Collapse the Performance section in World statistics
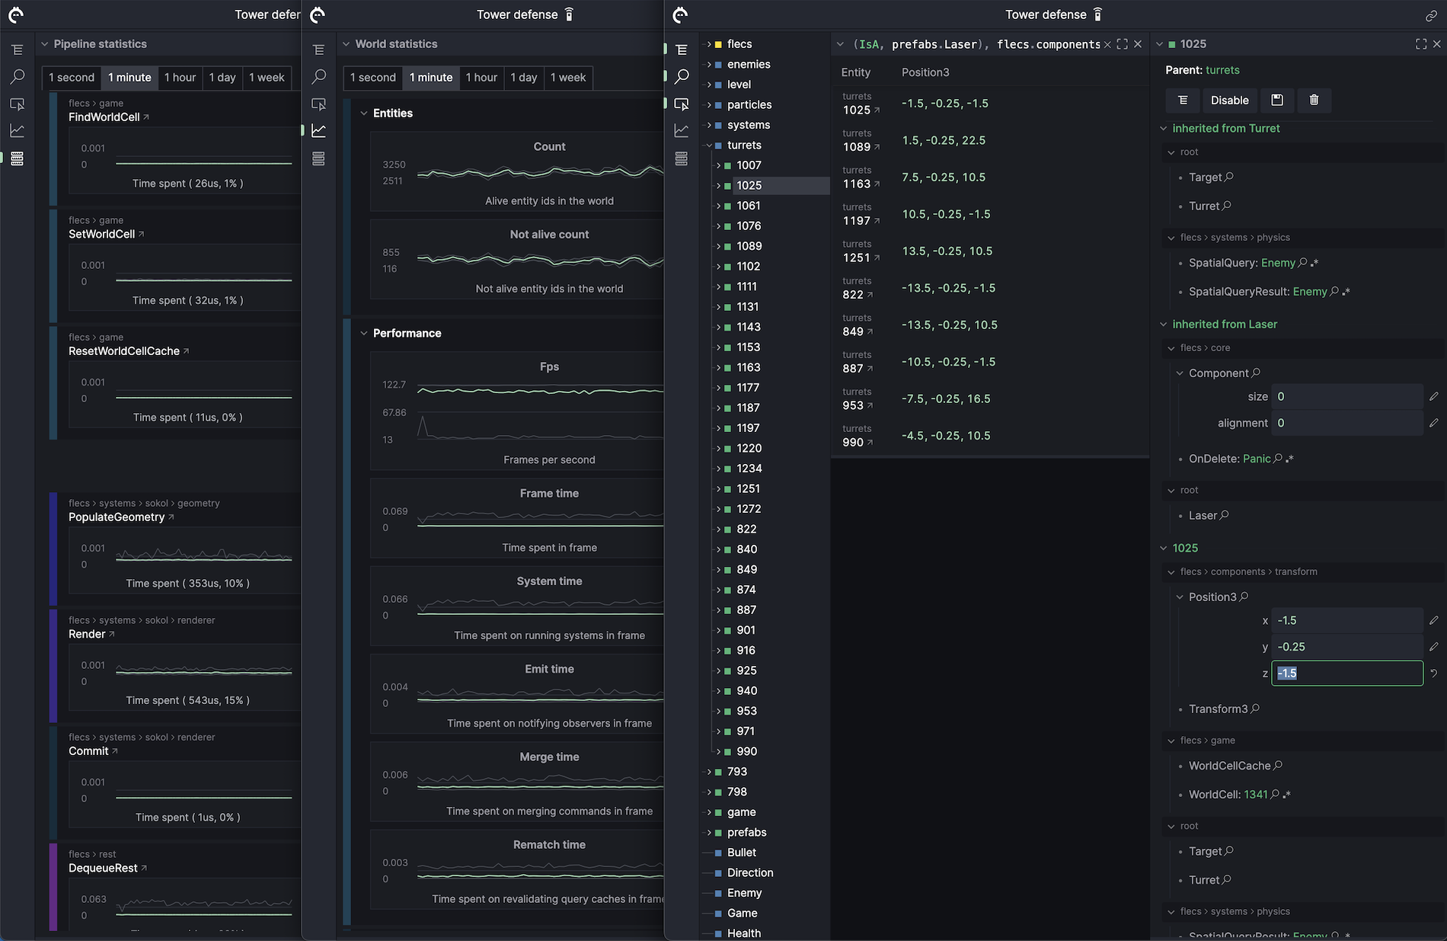 [363, 333]
